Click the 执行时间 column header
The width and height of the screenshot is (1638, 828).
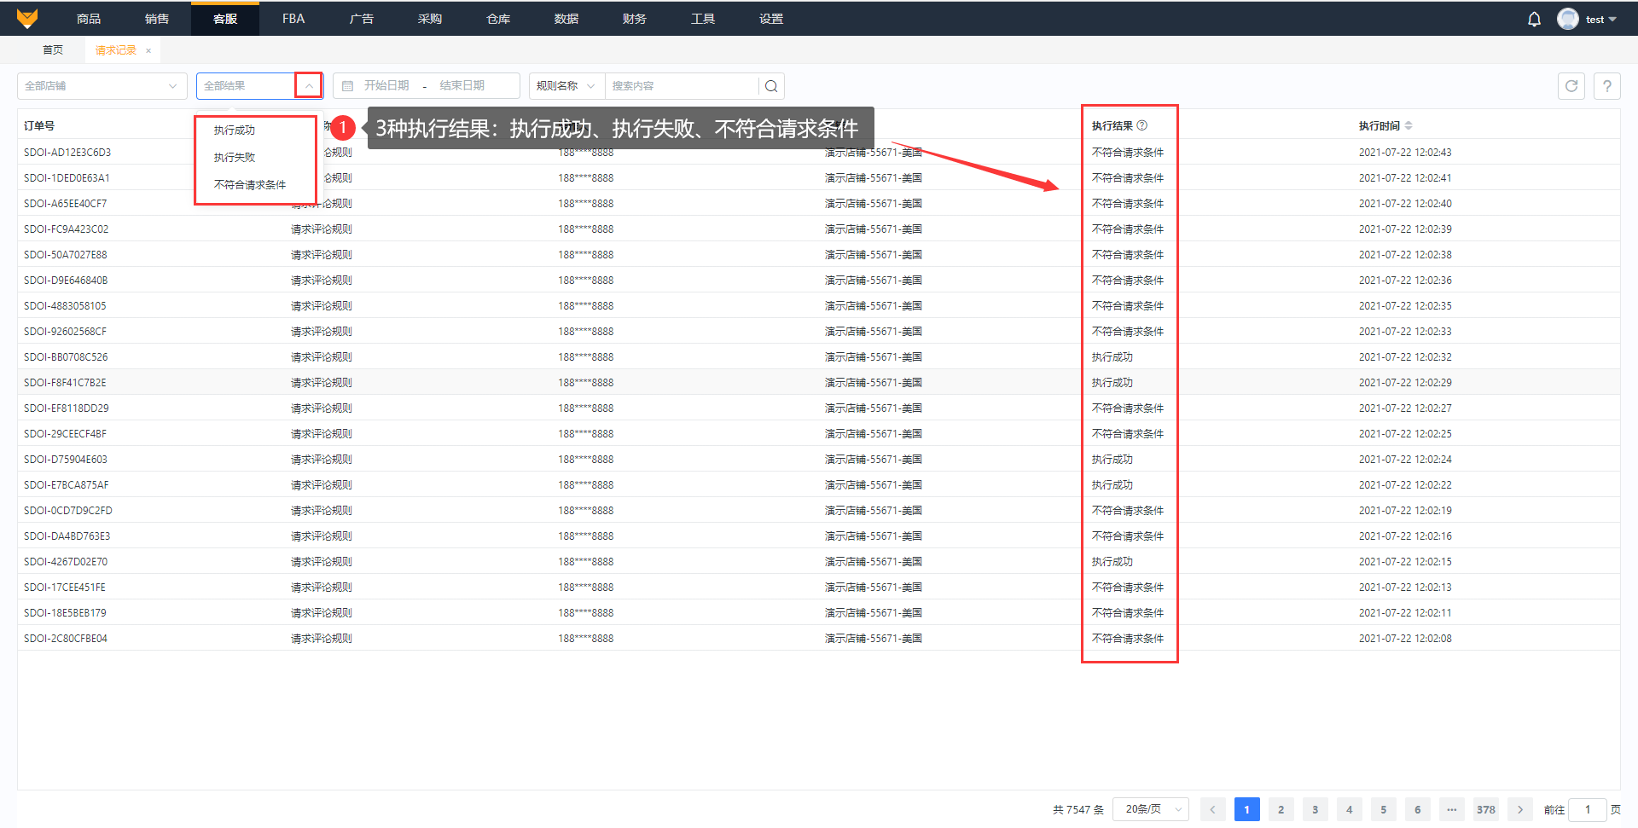point(1380,126)
